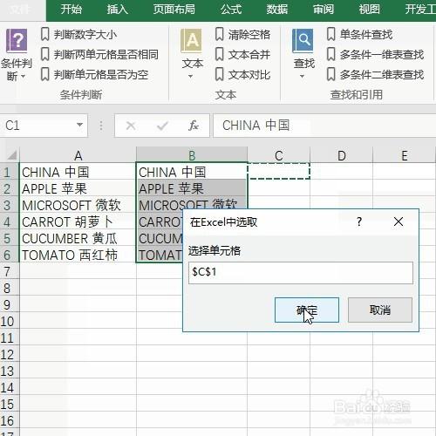The height and width of the screenshot is (436, 436).
Task: Expand the 条件判断 dropdown arrow
Action: [x=24, y=77]
